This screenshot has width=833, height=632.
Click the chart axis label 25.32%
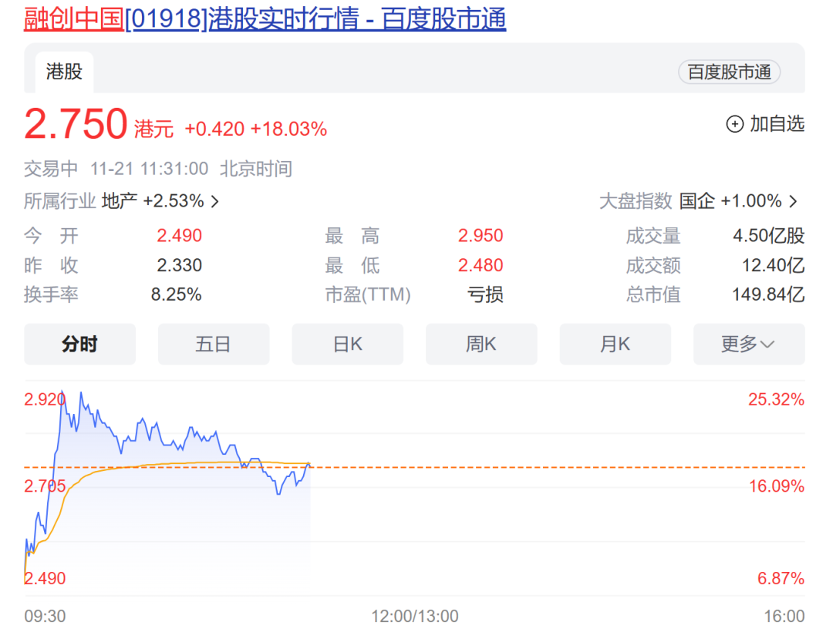click(776, 399)
